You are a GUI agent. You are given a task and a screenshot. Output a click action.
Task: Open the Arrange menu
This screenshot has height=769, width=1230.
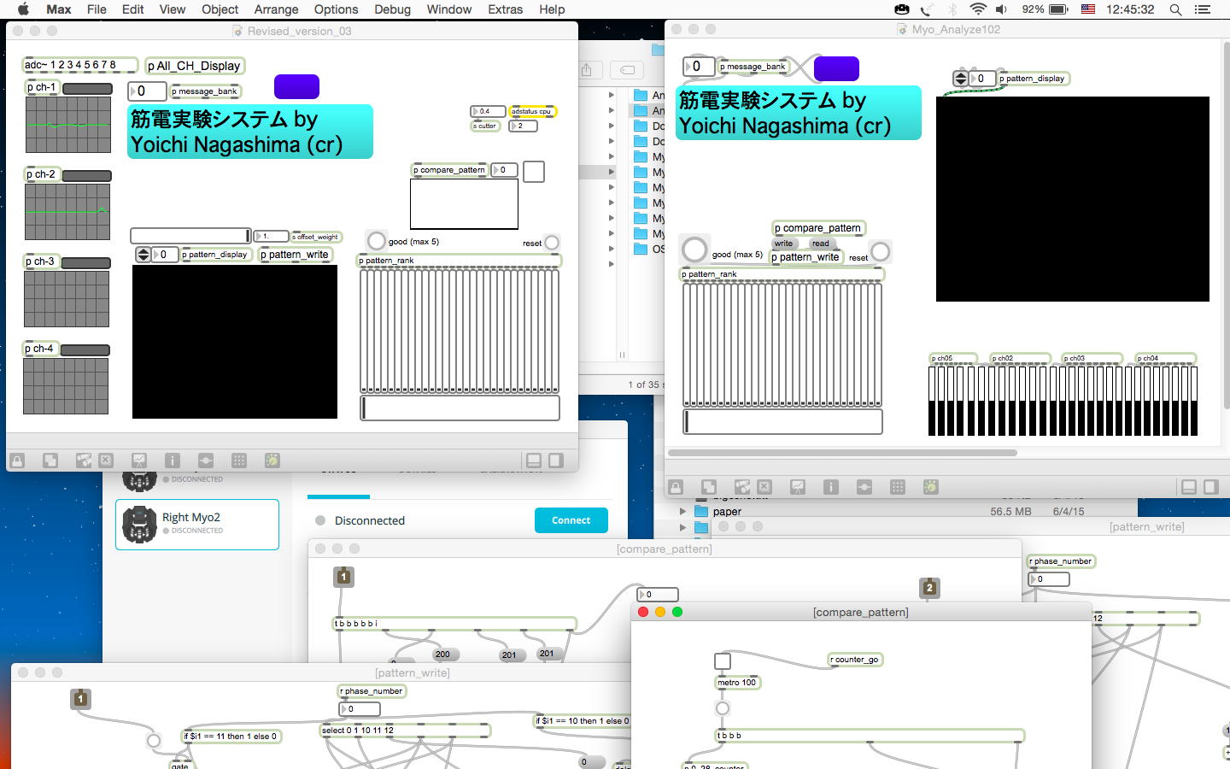(x=276, y=9)
